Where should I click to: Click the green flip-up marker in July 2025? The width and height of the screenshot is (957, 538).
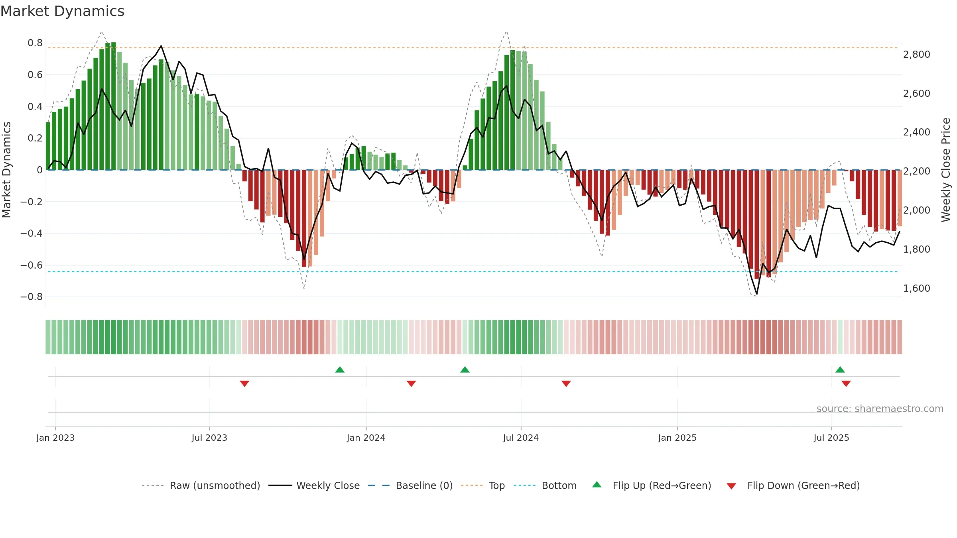pos(840,369)
